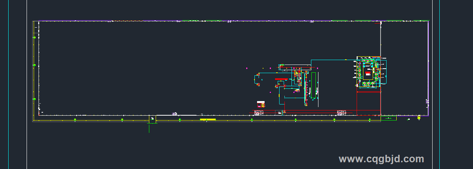Select the cyan C-shaped pipe left of cluster
The image size is (473, 169).
coord(256,79)
